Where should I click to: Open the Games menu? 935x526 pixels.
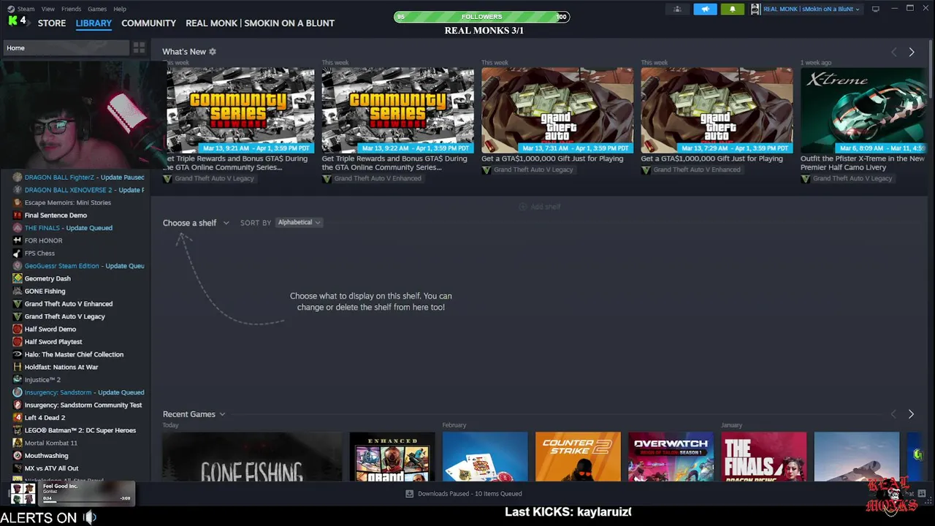click(x=97, y=9)
